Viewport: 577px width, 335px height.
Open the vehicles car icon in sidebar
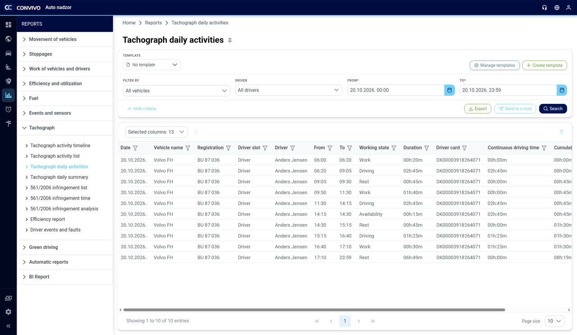coord(8,53)
